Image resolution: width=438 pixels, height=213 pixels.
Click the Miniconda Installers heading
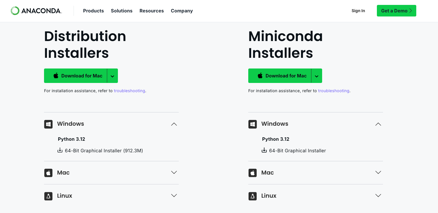pyautogui.click(x=286, y=45)
